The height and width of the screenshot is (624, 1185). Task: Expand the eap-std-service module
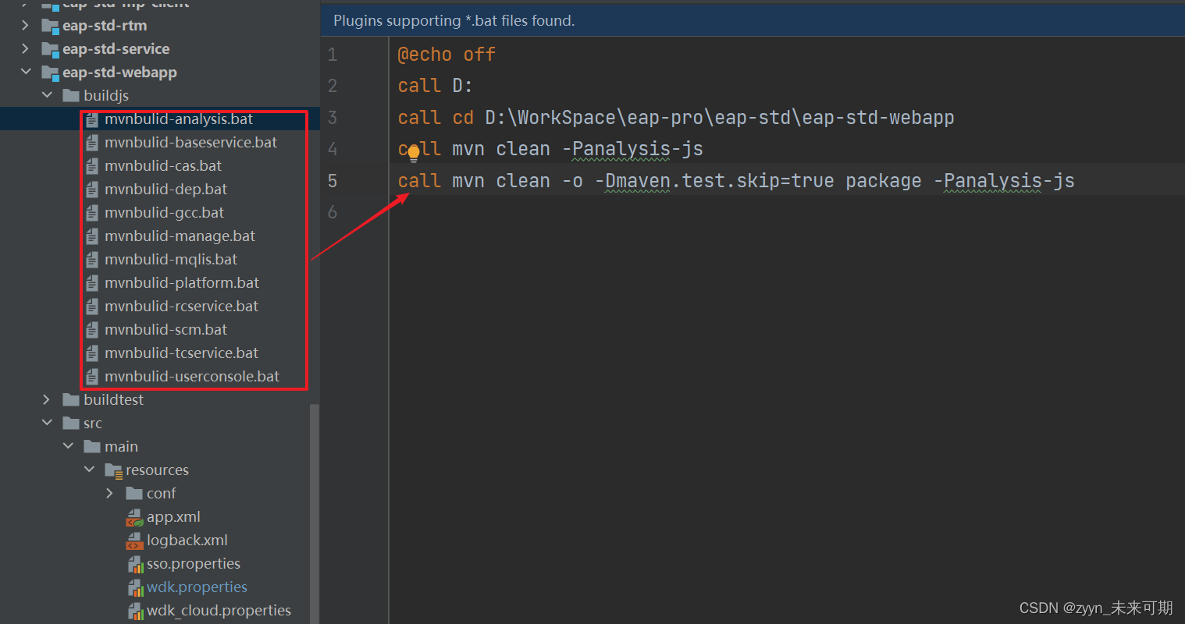[x=25, y=49]
